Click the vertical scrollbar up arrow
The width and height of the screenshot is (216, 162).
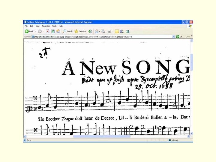pos(191,40)
